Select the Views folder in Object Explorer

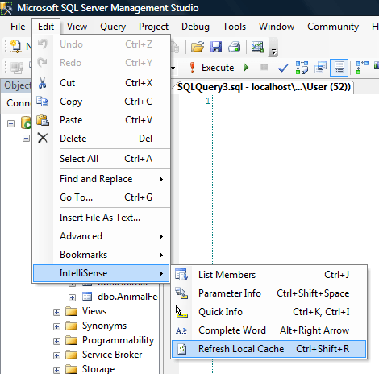[94, 311]
